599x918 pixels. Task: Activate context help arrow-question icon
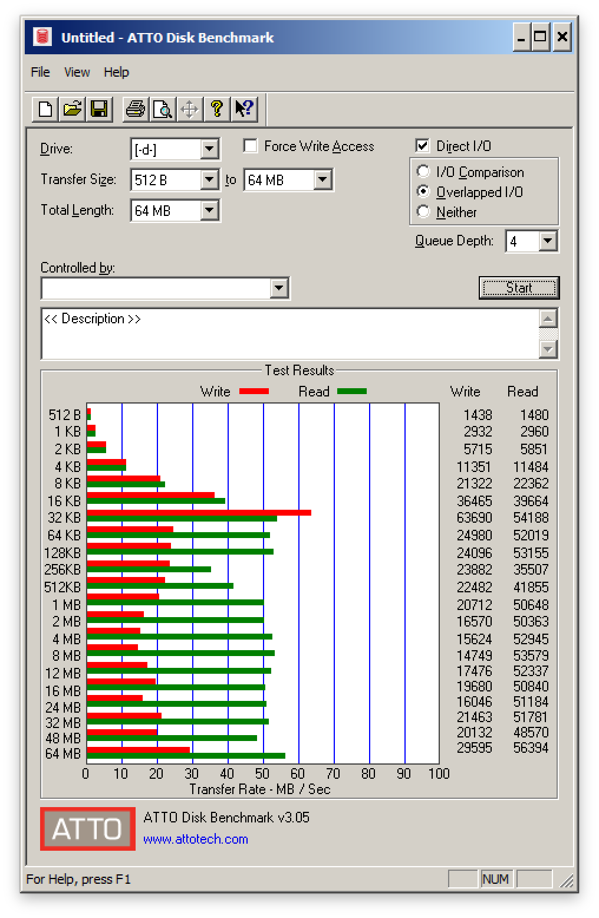tap(244, 109)
